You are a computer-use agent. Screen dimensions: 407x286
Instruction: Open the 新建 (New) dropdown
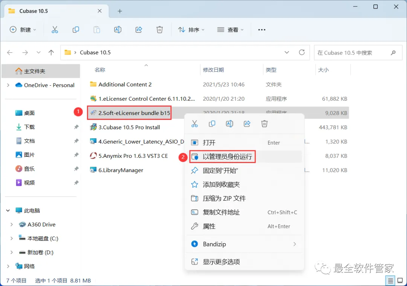(23, 30)
